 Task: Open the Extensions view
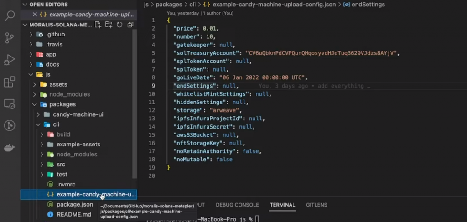tap(10, 82)
